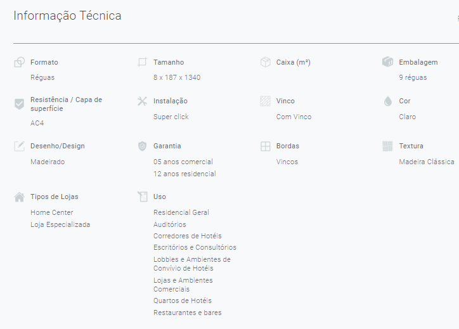This screenshot has height=329, width=459.
Task: Click the Garantia shield icon
Action: click(x=142, y=146)
